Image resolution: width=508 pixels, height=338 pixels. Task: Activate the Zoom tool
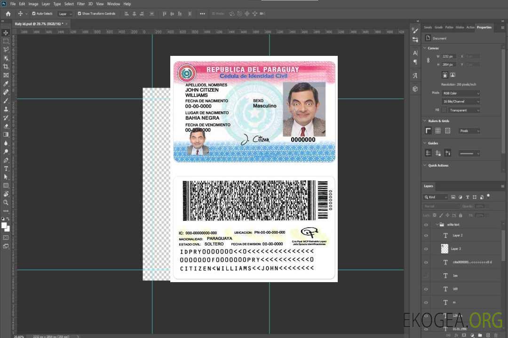click(x=6, y=202)
